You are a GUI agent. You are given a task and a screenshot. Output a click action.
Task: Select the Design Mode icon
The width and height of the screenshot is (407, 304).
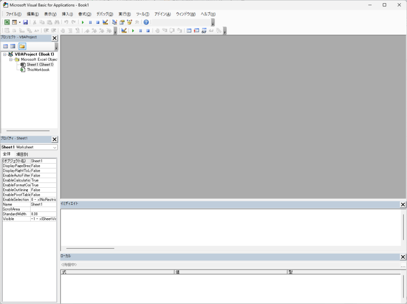[105, 22]
